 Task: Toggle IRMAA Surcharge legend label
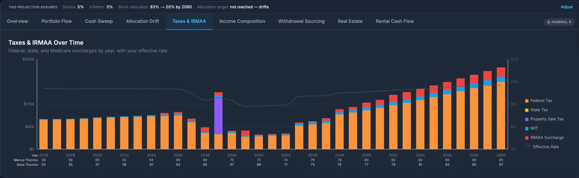click(x=547, y=138)
